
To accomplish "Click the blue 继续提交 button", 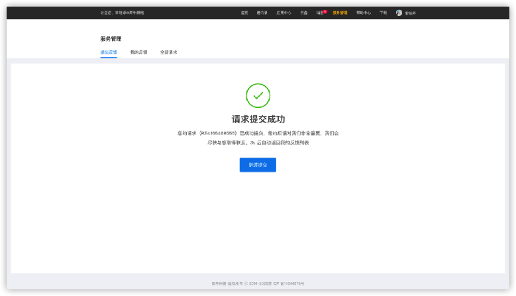I will (x=258, y=165).
